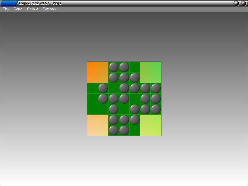Open the Game menu
248x186 pixels.
click(18, 9)
